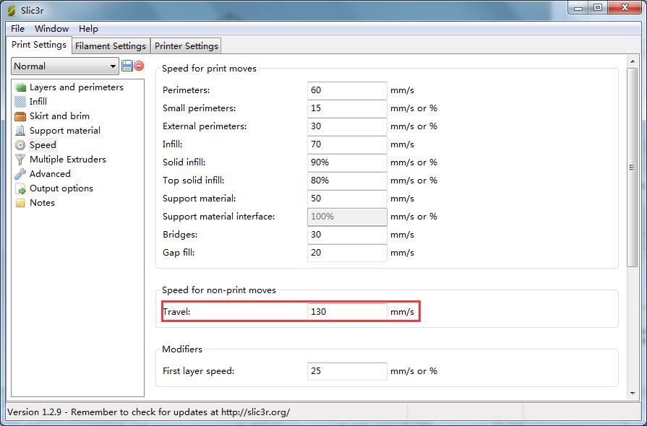Viewport: 647px width, 426px height.
Task: Open the Window menu
Action: coord(51,28)
